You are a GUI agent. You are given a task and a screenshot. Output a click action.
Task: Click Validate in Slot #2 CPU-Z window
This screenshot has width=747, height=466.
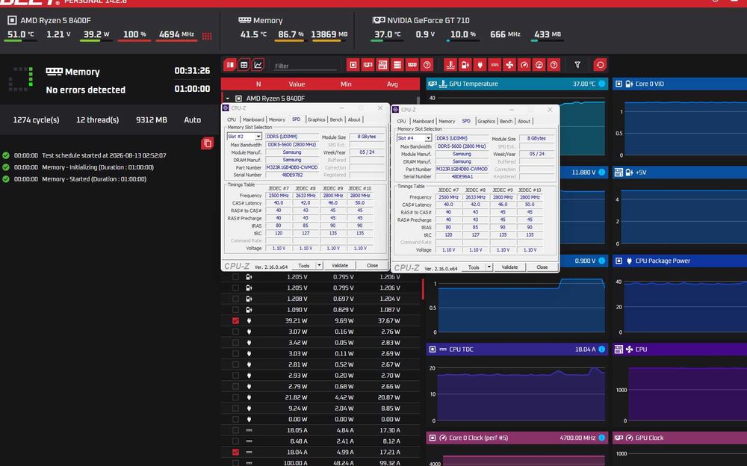pyautogui.click(x=340, y=265)
